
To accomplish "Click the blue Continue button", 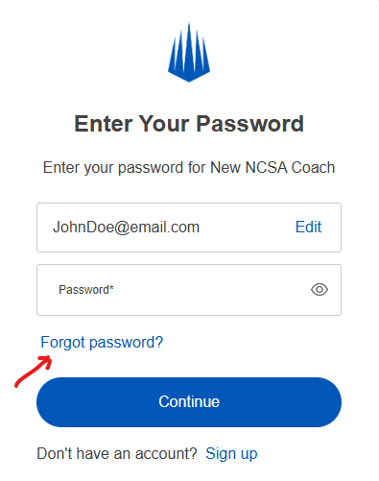I will point(189,402).
